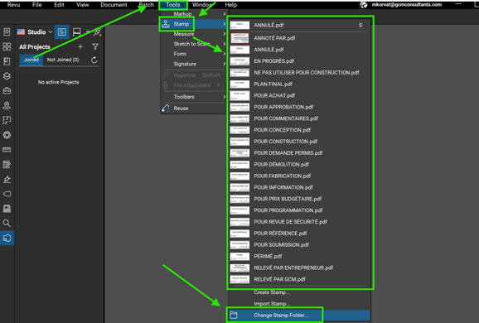Click the Studio connect plug icon
The width and height of the screenshot is (479, 323).
[x=97, y=31]
